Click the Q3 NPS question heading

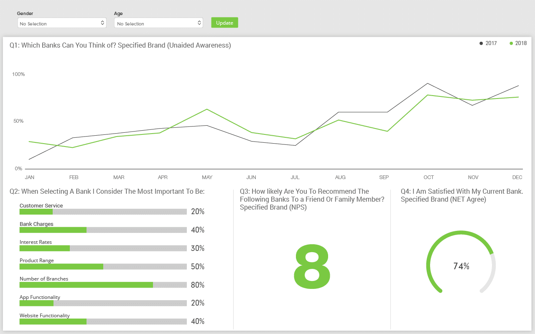[311, 199]
